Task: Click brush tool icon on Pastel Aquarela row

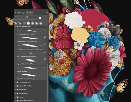Action: tap(45, 67)
